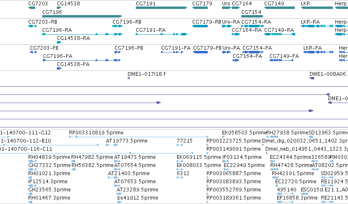Open transcript label CG7196-RA
Screen dimensions: 348x204
pyautogui.click(x=57, y=30)
